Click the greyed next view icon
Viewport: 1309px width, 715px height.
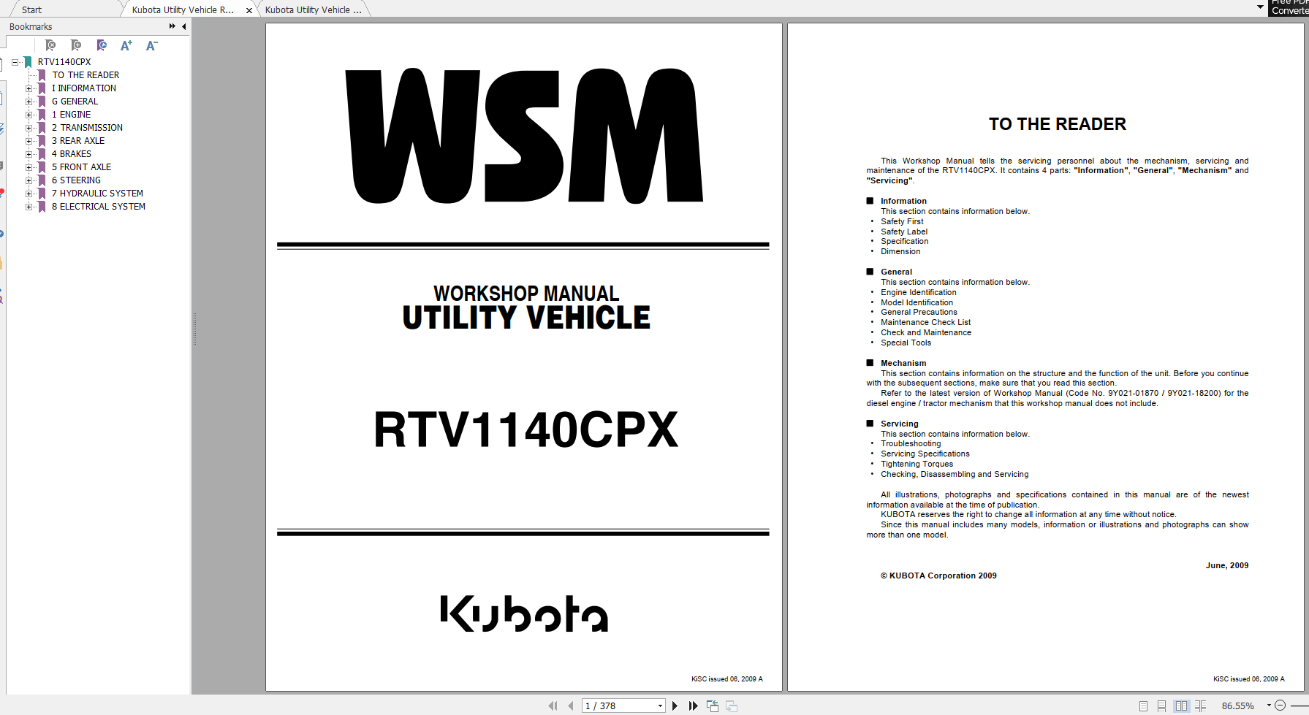732,706
